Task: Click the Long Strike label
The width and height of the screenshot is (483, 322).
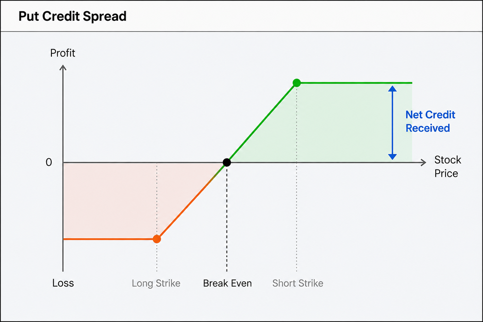Action: [x=156, y=283]
